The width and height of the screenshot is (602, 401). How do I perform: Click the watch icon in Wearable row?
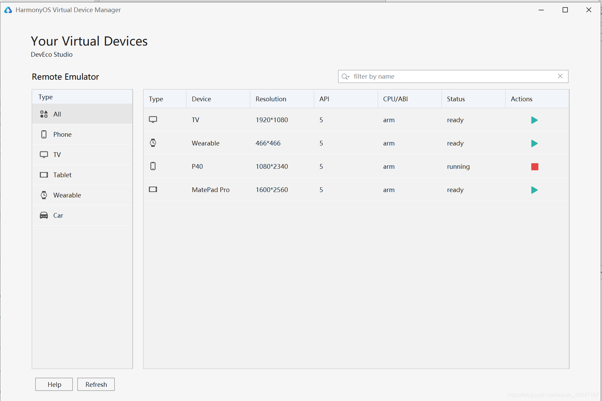[x=153, y=143]
